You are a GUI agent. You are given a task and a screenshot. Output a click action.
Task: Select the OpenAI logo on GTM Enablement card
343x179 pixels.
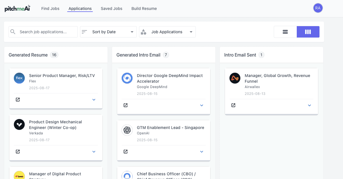click(127, 130)
